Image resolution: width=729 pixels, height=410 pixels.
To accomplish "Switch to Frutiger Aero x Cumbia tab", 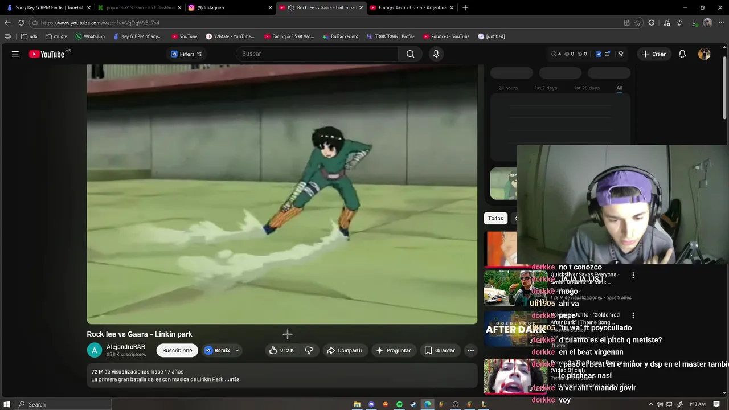I will tap(412, 7).
